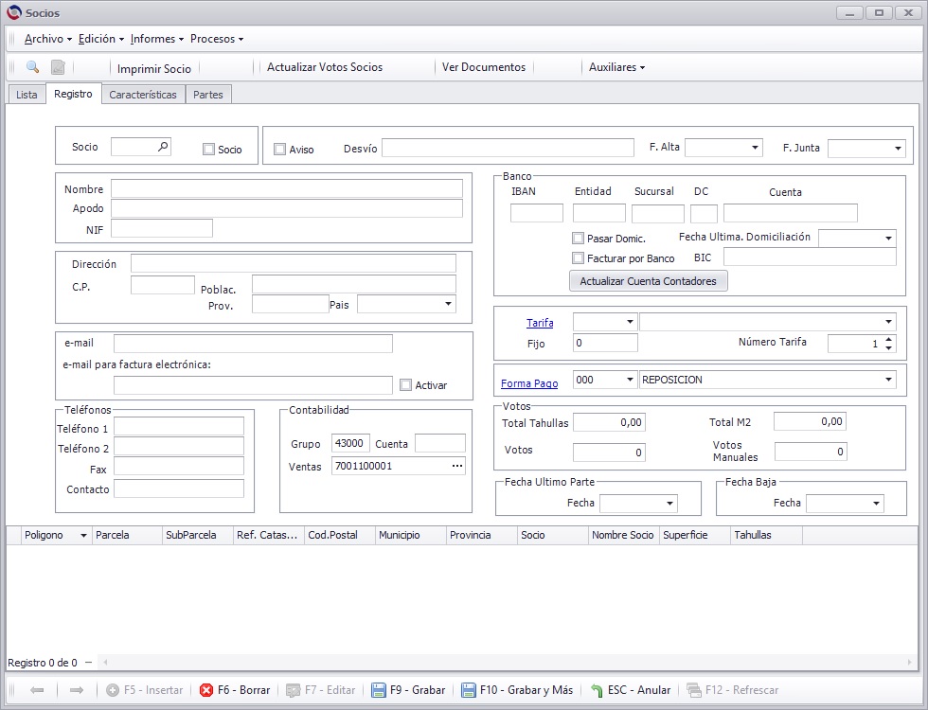Open the Informes menu
This screenshot has height=710, width=928.
157,39
